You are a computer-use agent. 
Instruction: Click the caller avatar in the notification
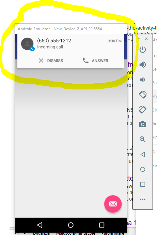28,44
